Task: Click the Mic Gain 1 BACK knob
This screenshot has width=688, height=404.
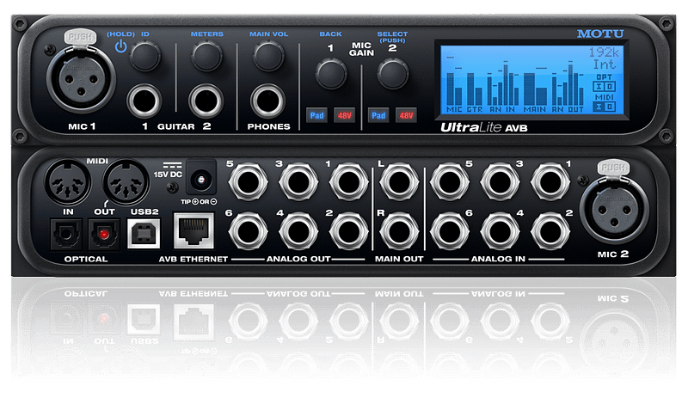Action: tap(329, 77)
